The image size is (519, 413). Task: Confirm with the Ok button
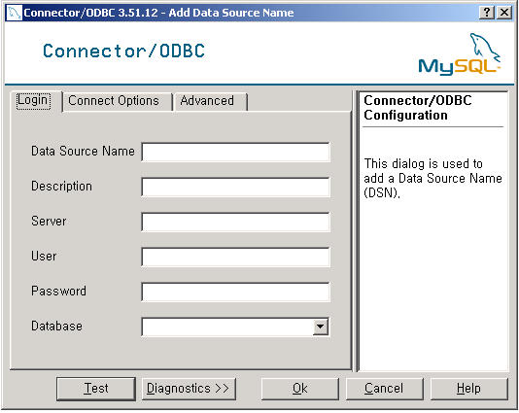[x=300, y=389]
